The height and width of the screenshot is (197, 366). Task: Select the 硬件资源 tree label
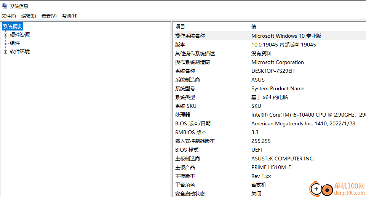click(x=20, y=35)
